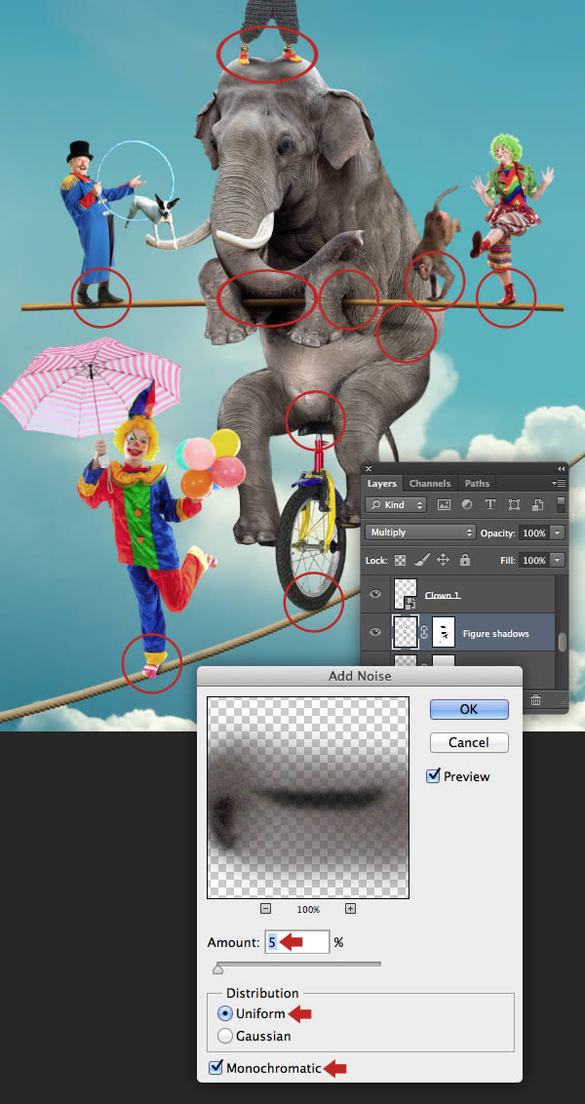Click the Add Noise preview image

(308, 798)
